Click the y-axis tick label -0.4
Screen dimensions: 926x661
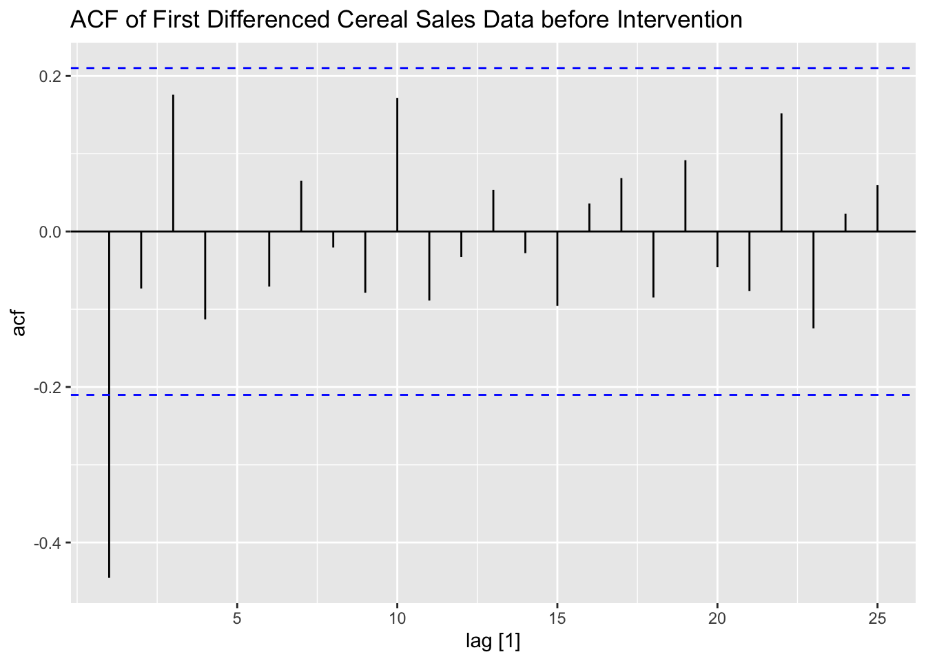coord(50,543)
